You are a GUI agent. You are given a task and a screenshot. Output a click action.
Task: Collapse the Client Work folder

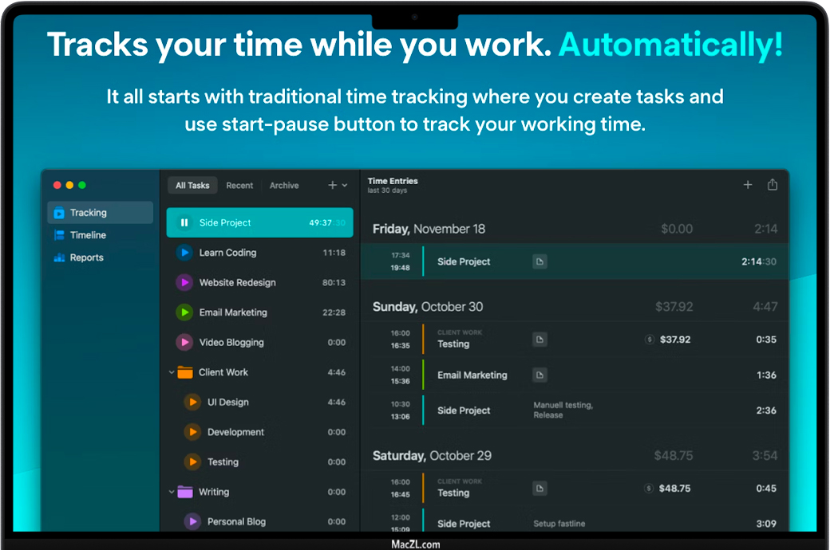pos(172,372)
